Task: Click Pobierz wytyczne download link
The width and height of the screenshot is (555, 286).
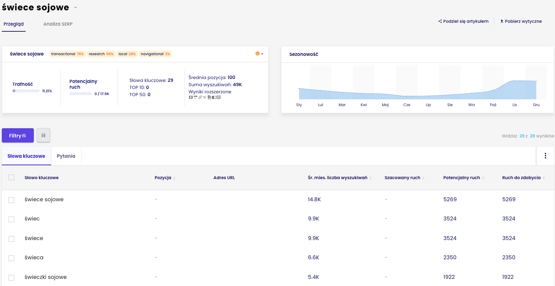Action: pyautogui.click(x=521, y=21)
